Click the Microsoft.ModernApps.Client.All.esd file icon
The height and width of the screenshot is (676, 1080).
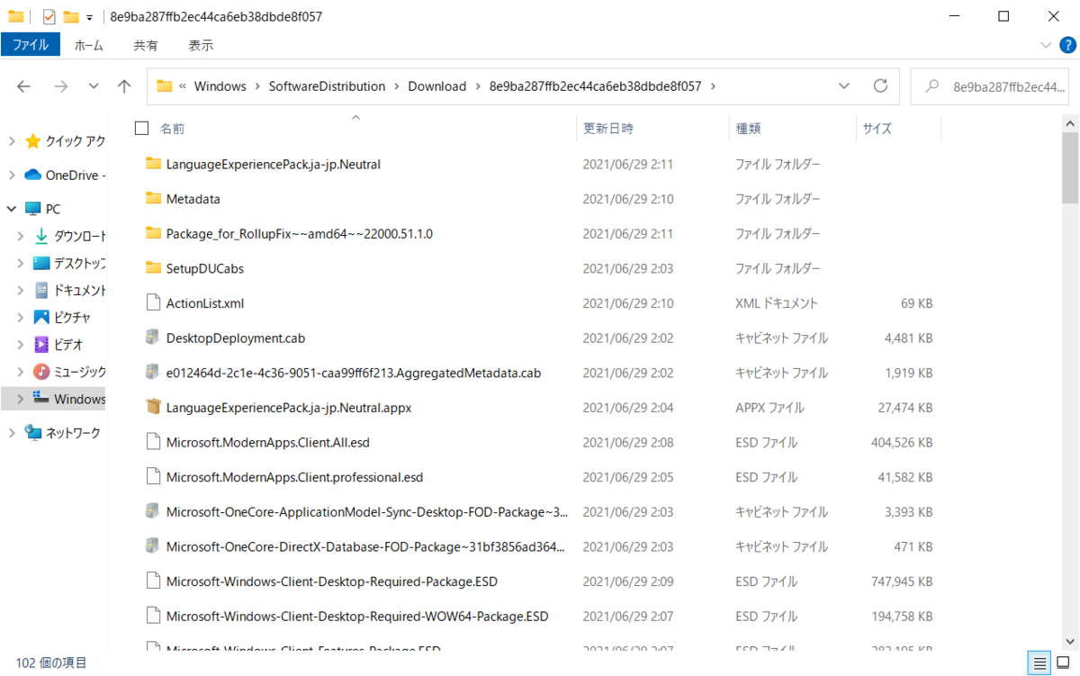click(x=152, y=442)
